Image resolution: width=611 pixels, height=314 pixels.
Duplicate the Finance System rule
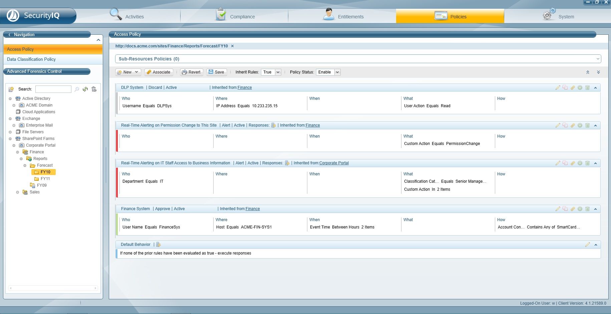565,209
